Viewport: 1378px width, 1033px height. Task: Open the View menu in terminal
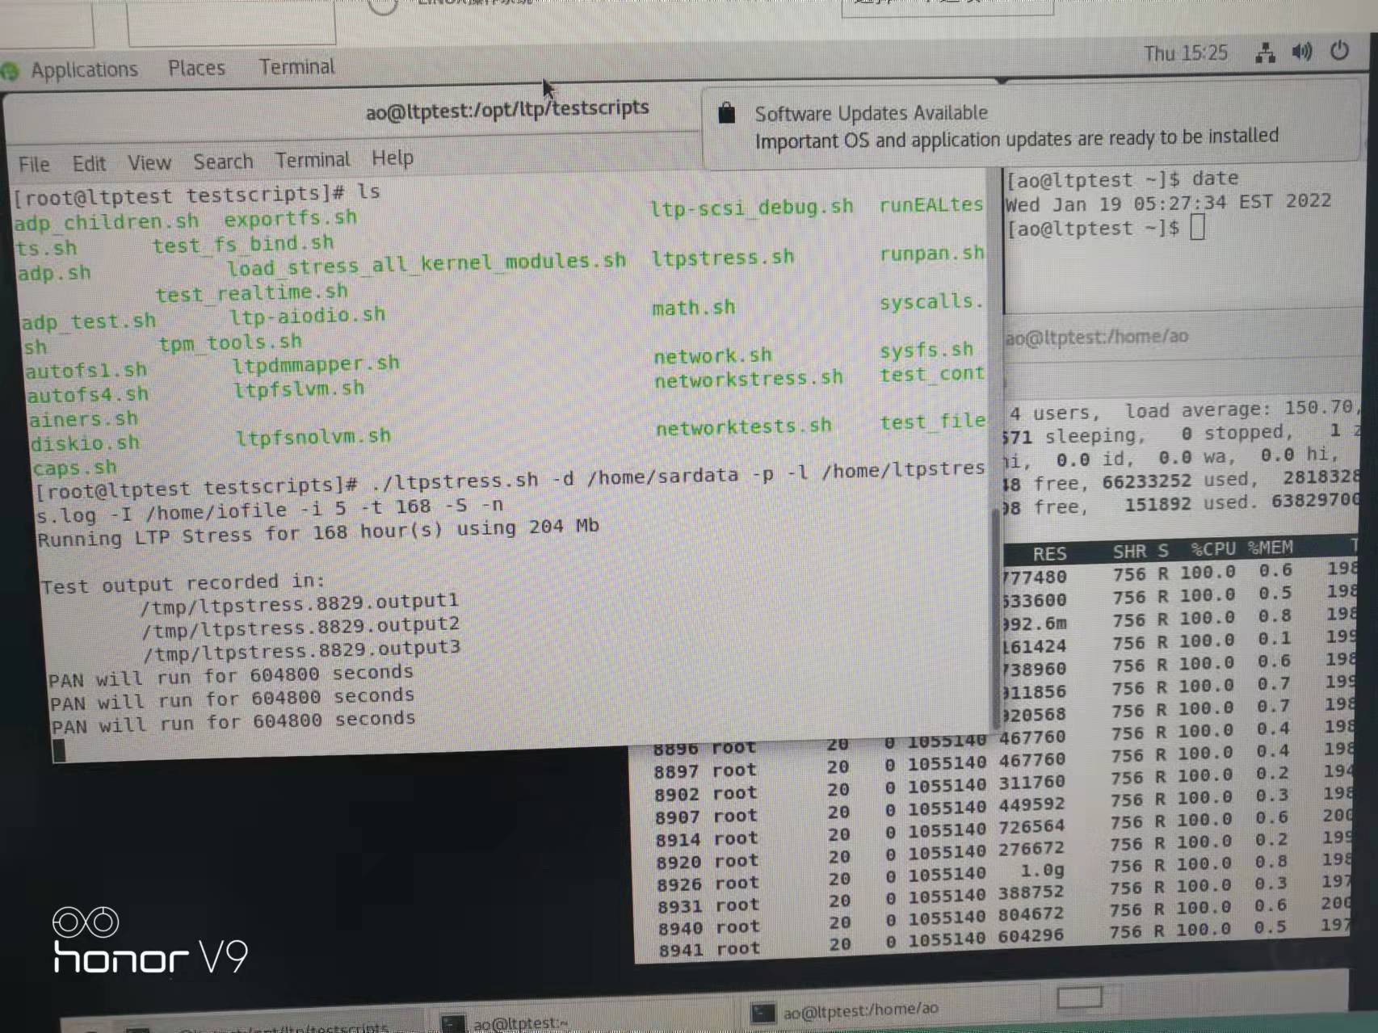149,163
